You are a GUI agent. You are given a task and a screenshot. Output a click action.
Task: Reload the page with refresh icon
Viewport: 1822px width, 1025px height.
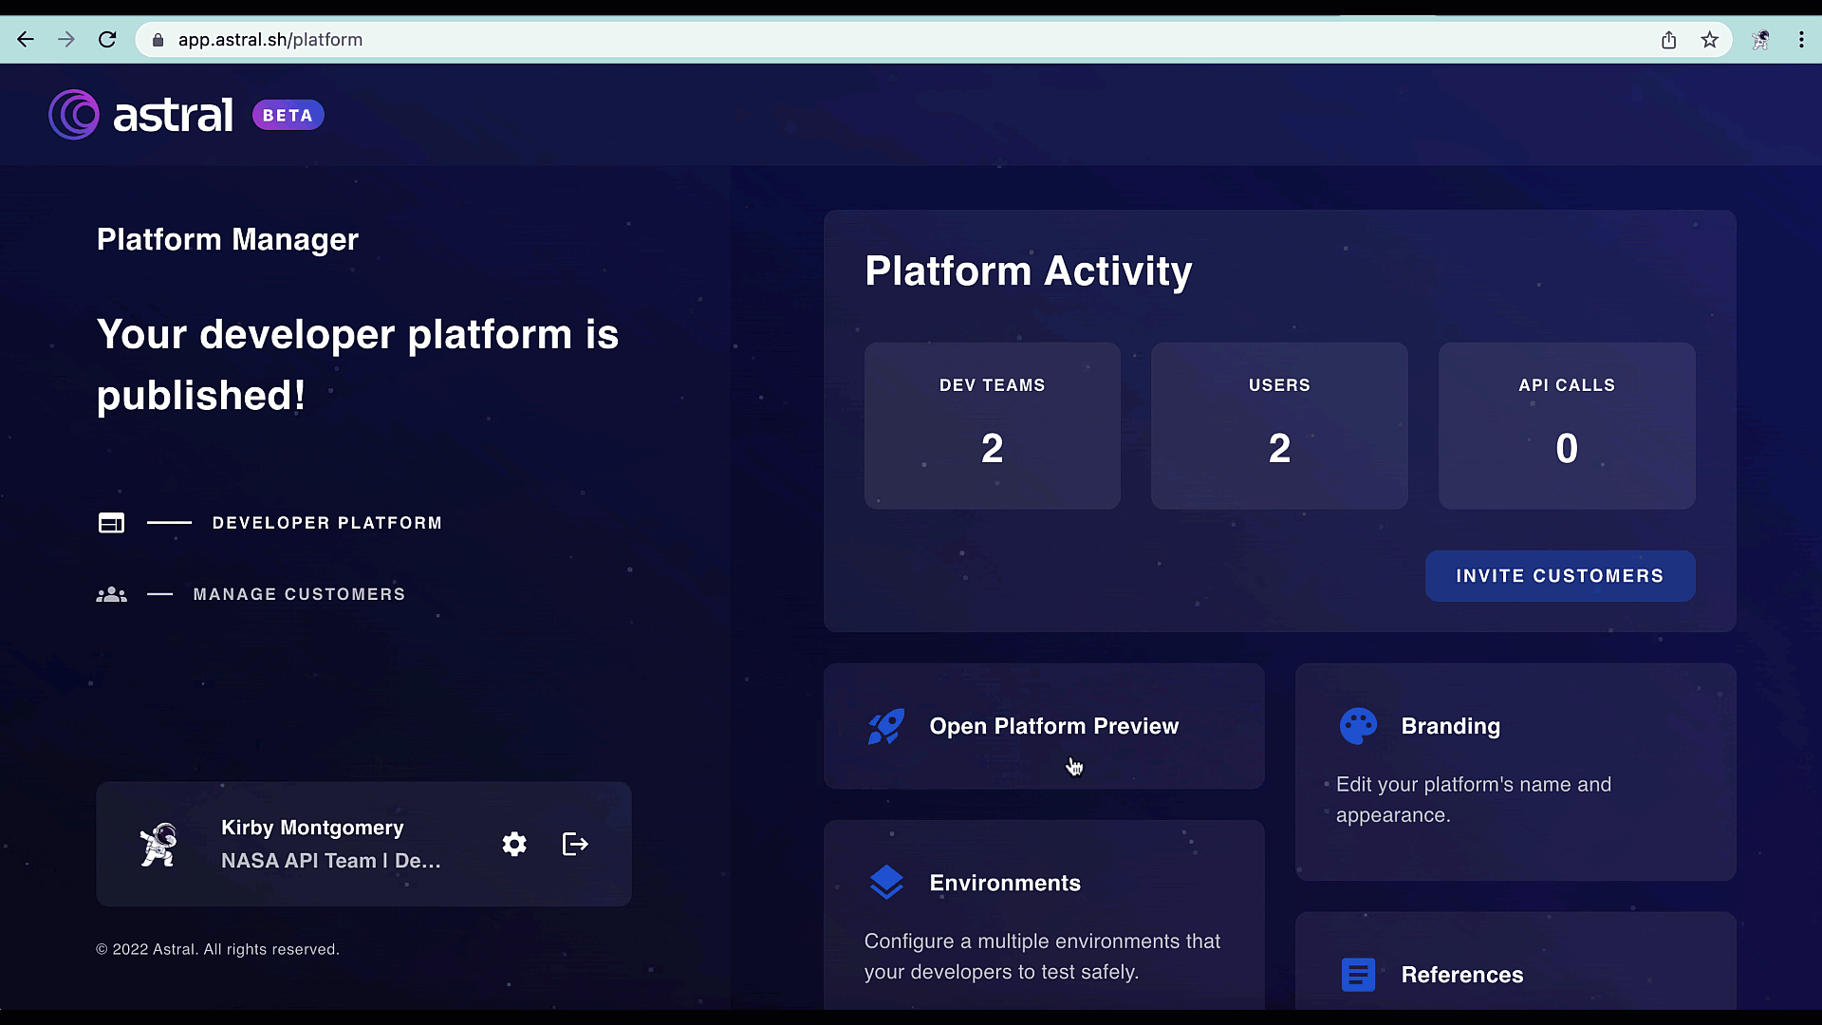tap(107, 40)
